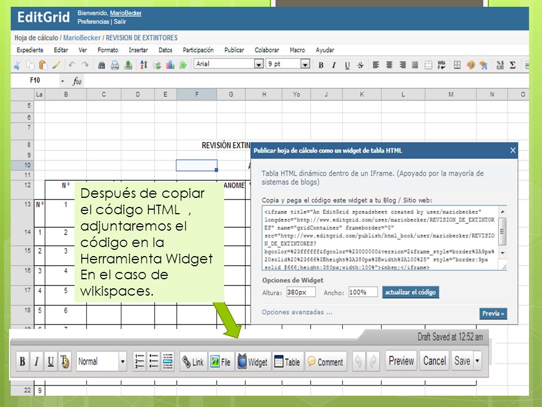Screen dimensions: 542x407
Task: Justify cell text
Action: coord(415,64)
